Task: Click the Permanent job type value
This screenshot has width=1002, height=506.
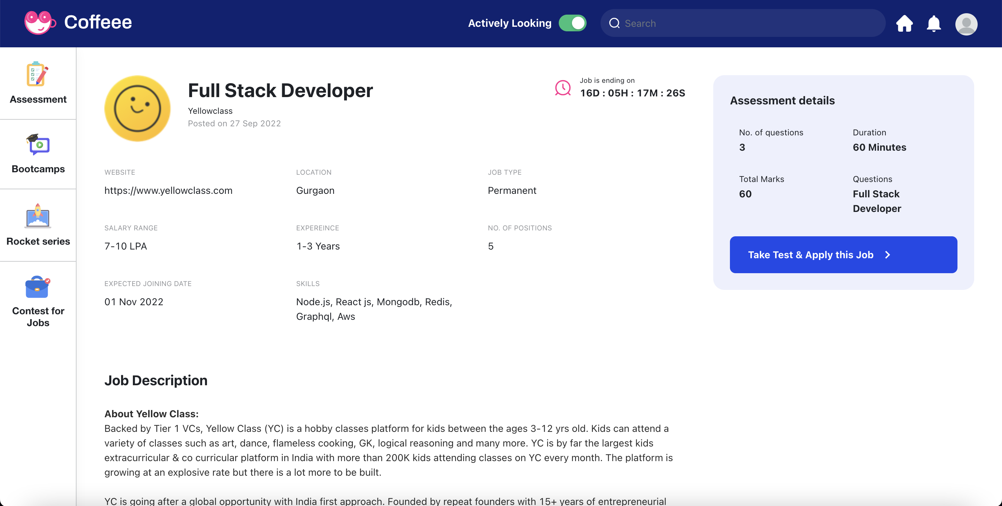Action: point(512,191)
